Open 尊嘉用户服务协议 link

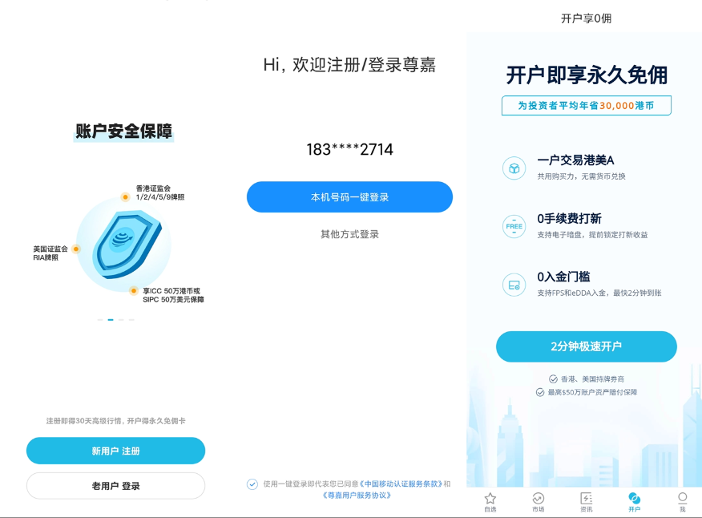click(357, 496)
